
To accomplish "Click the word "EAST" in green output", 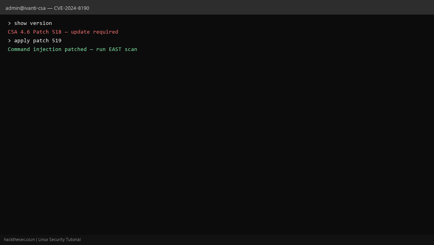I will pyautogui.click(x=115, y=49).
